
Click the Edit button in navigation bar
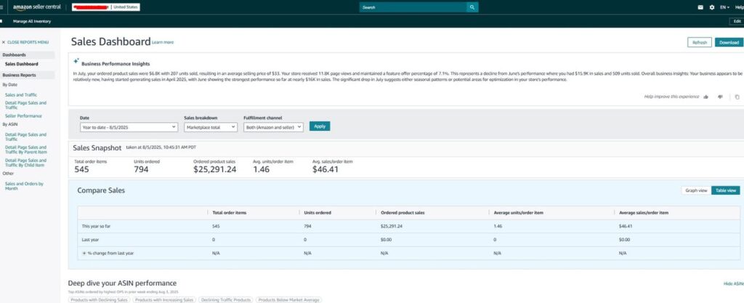click(x=737, y=21)
